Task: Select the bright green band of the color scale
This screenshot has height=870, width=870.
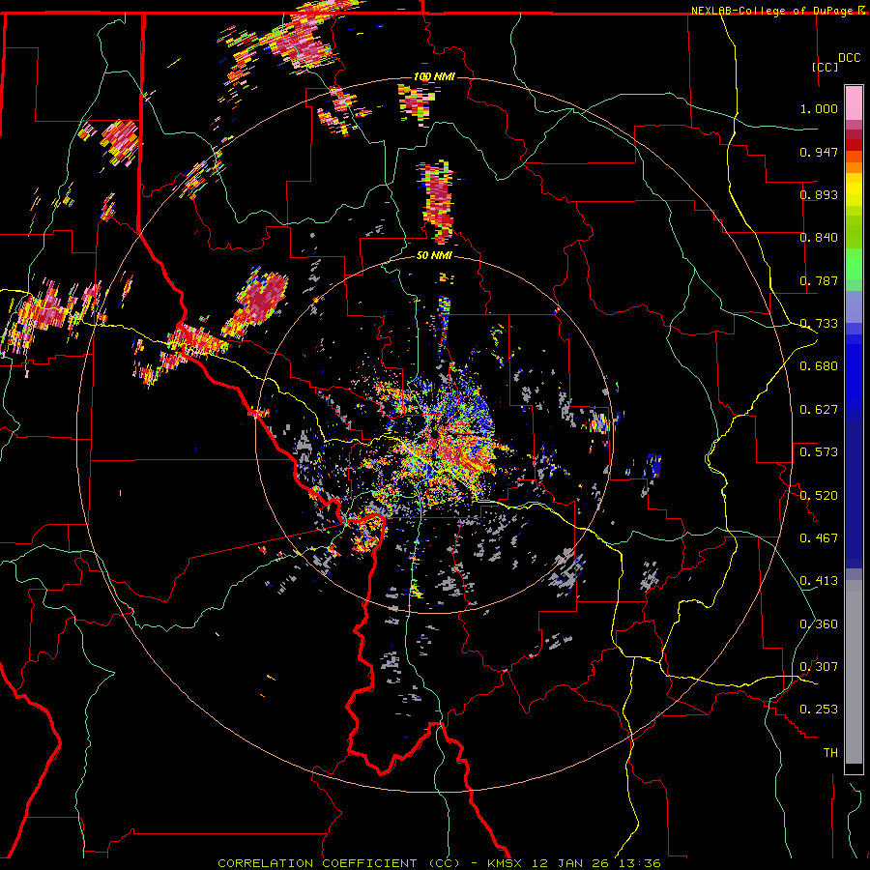Action: (x=854, y=264)
